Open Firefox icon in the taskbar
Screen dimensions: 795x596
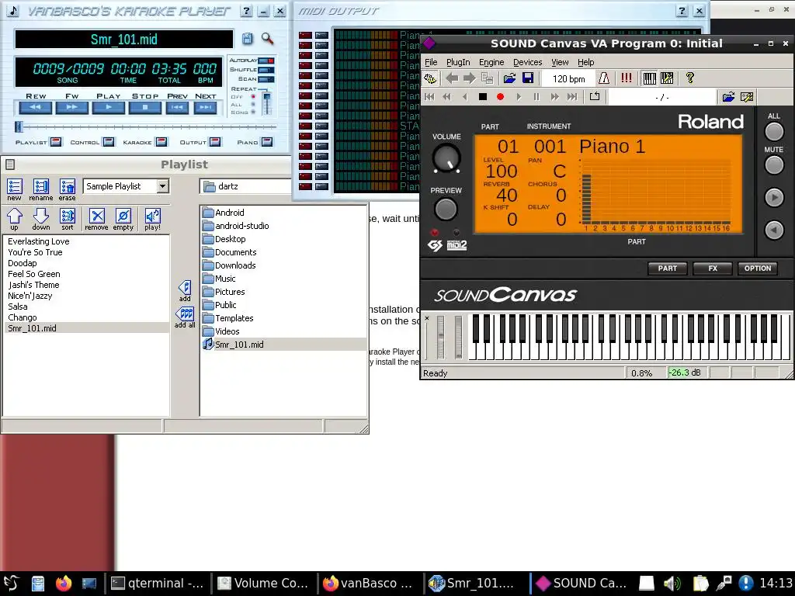click(x=64, y=583)
